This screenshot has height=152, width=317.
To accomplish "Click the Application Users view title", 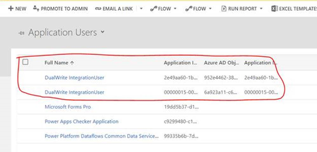I will coord(63,32).
